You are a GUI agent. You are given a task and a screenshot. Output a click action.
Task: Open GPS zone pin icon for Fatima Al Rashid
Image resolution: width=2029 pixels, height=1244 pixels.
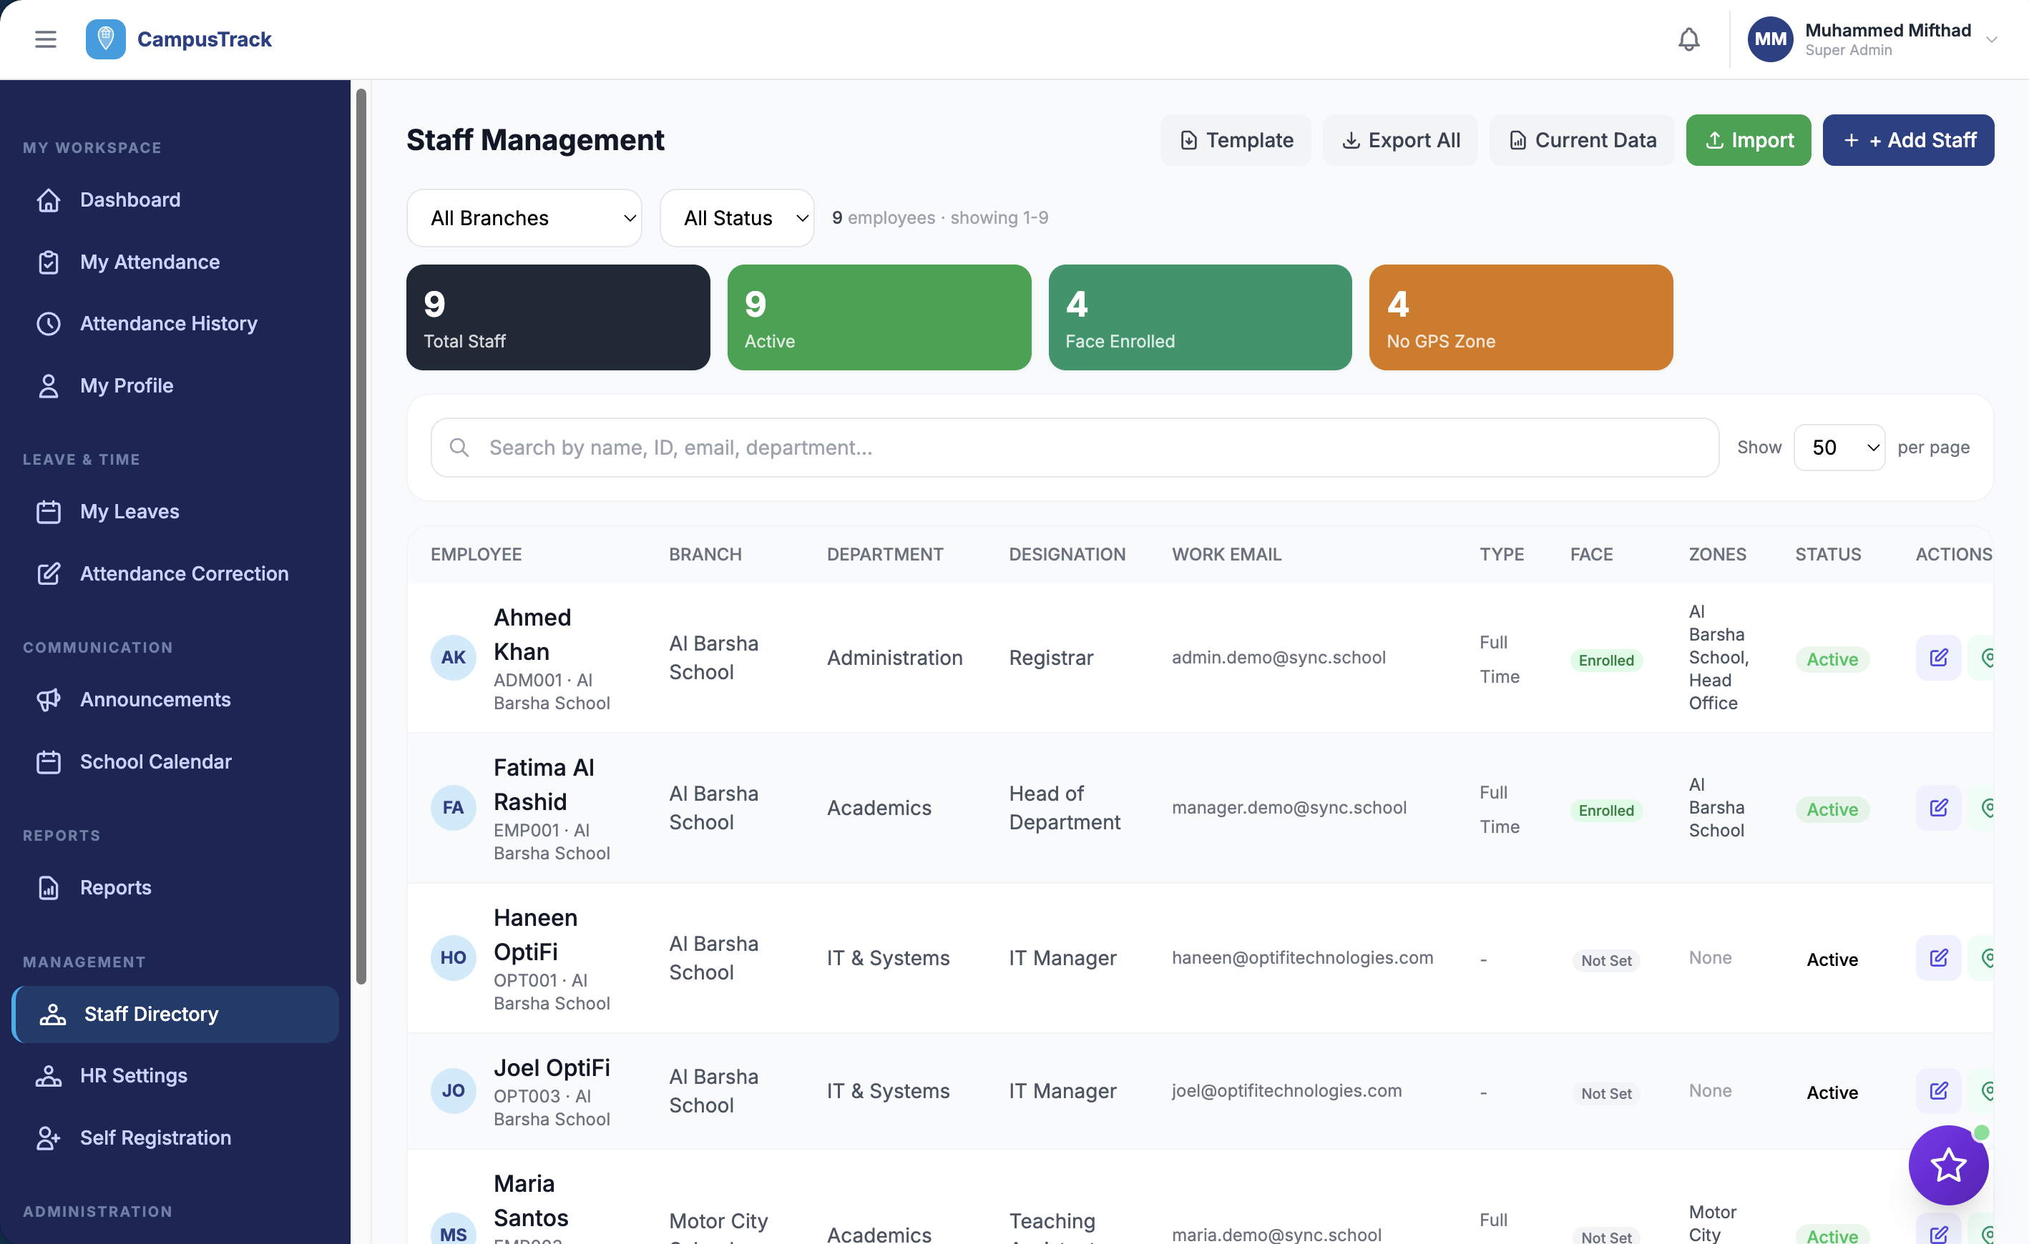pos(1990,807)
